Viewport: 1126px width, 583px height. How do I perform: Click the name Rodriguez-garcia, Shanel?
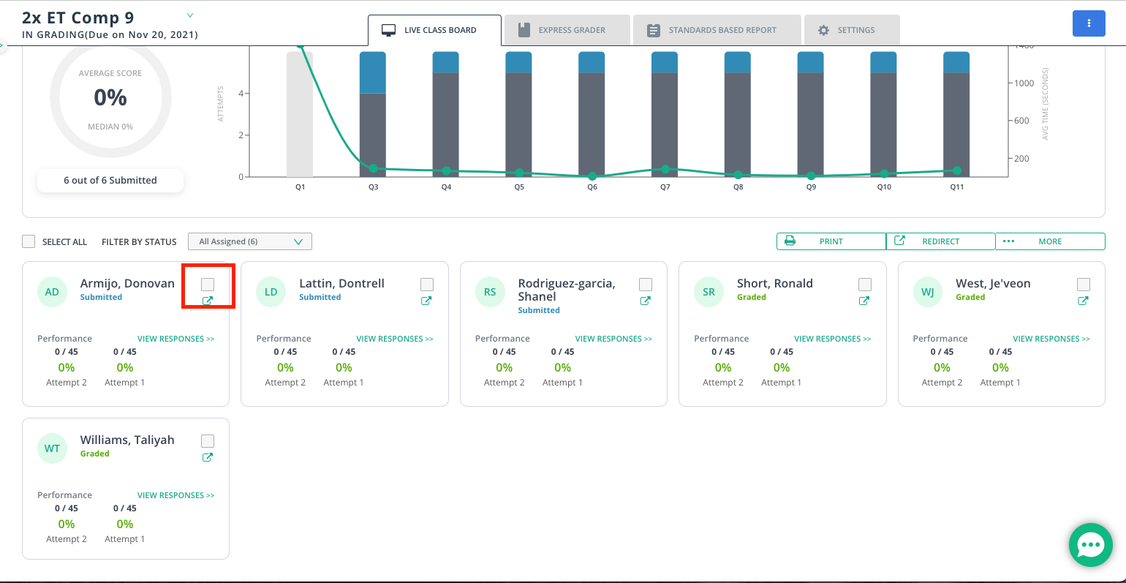567,290
